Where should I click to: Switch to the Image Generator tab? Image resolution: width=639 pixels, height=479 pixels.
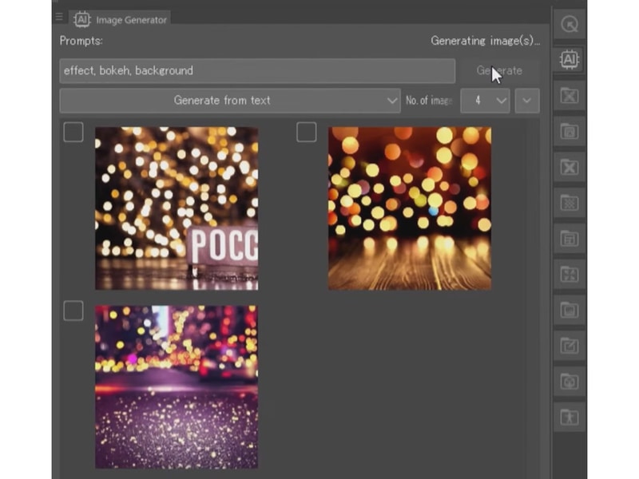click(121, 19)
